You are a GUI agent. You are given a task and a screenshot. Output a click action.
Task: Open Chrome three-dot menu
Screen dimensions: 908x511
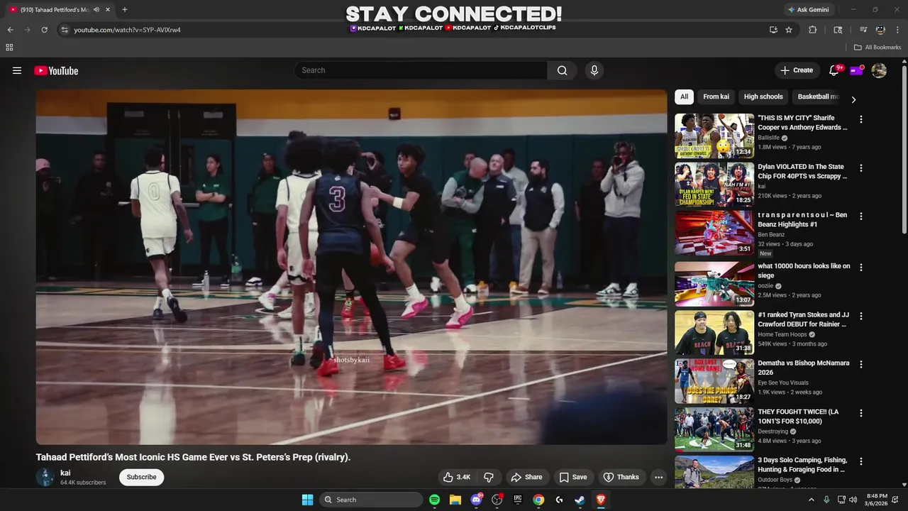(898, 30)
